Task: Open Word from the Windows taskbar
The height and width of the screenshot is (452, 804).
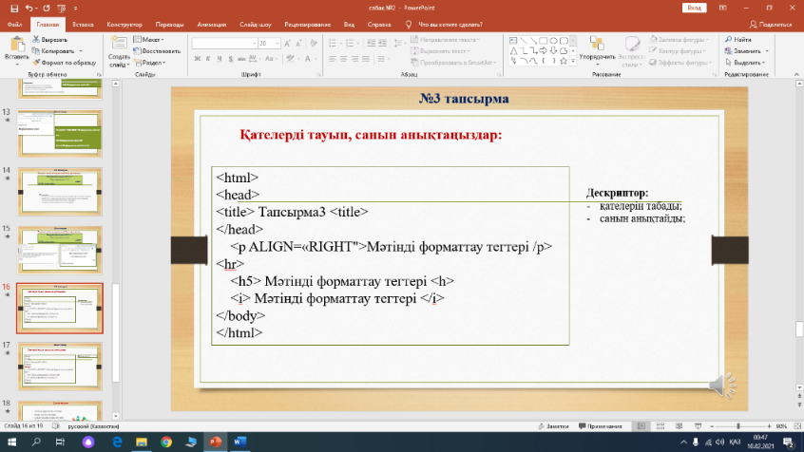Action: pyautogui.click(x=238, y=442)
